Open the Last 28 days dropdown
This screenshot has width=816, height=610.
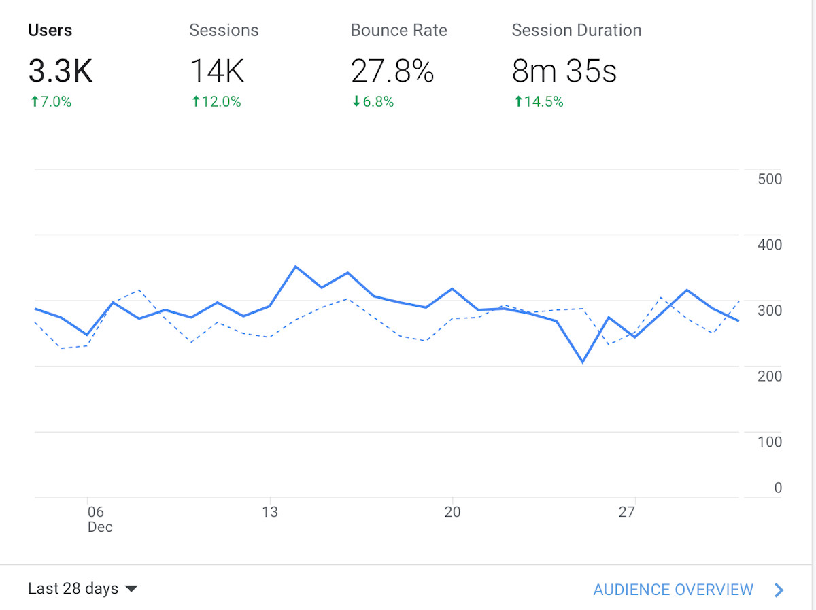pyautogui.click(x=73, y=589)
